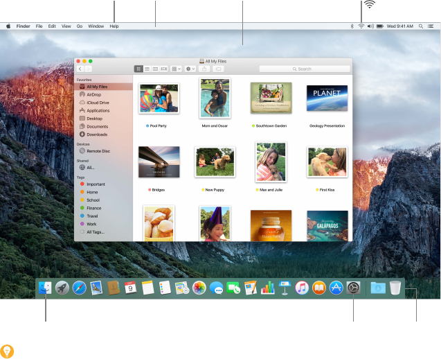Select the red Important tag

96,184
